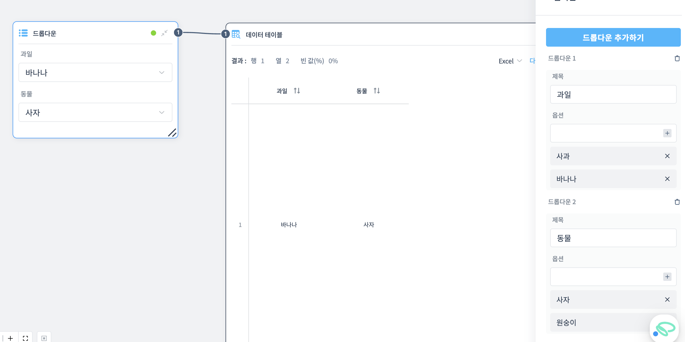Delete 드롭다운 1 with the trash icon
Viewport: 685px width, 342px height.
677,58
